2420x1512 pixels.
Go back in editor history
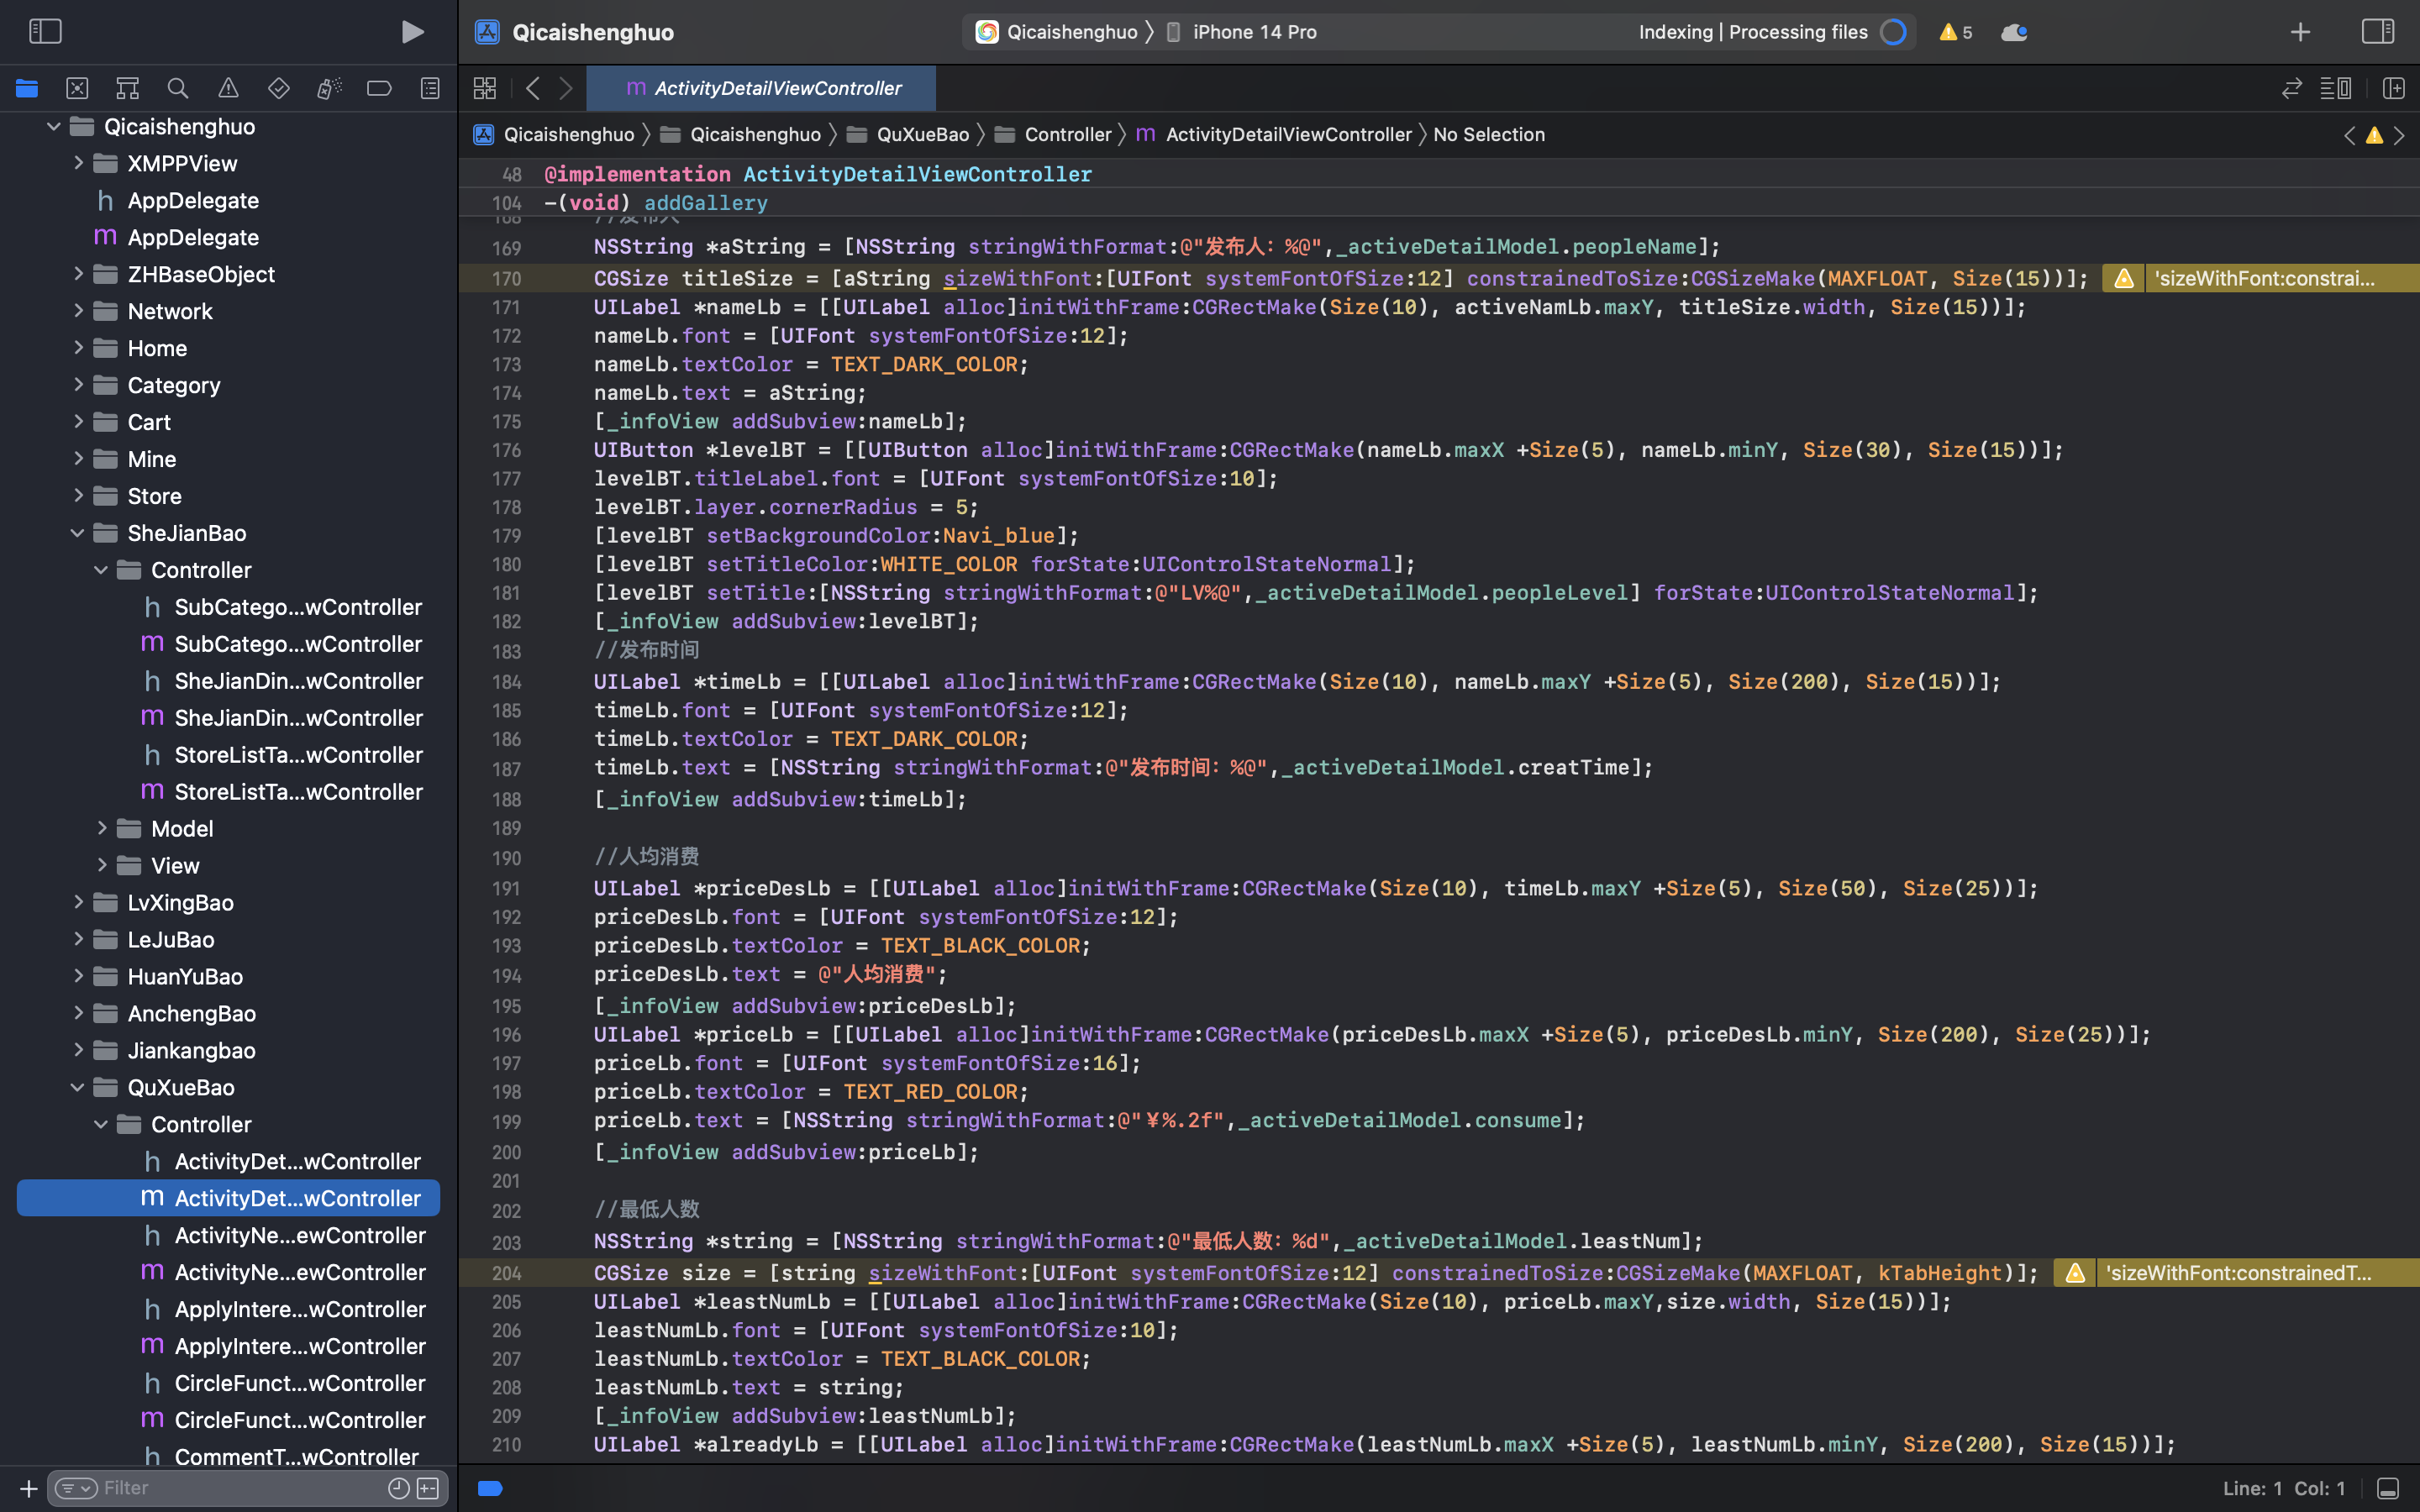(533, 88)
